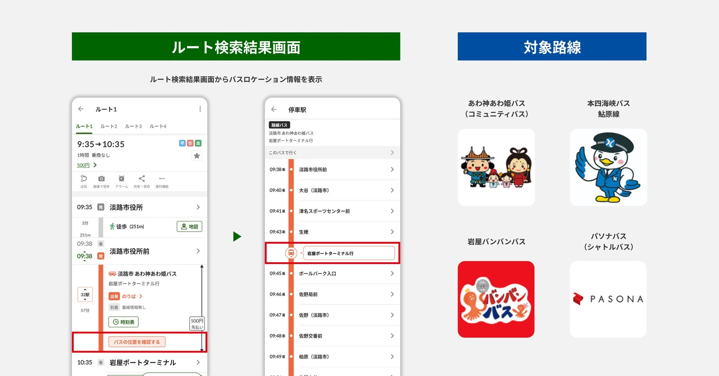This screenshot has width=719, height=376.
Task: Click the 500円 先払い fare box
Action: 197,324
